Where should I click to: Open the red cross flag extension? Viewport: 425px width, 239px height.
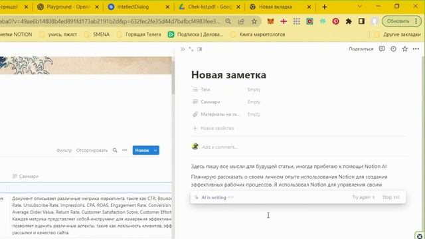[x=284, y=21]
